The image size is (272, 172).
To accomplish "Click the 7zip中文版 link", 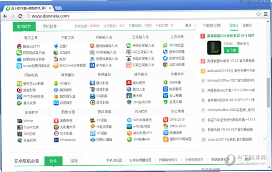I will tap(31, 128).
